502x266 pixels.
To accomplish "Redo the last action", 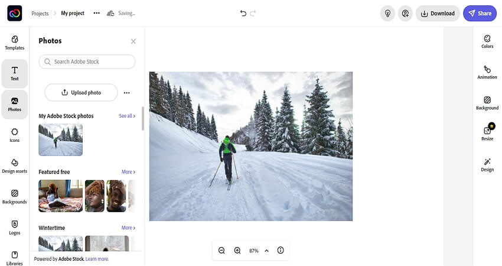I will coord(253,13).
